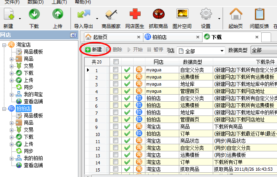277x177 pixels.
Task: Sort by 数据类型 column header
Action: (196, 62)
